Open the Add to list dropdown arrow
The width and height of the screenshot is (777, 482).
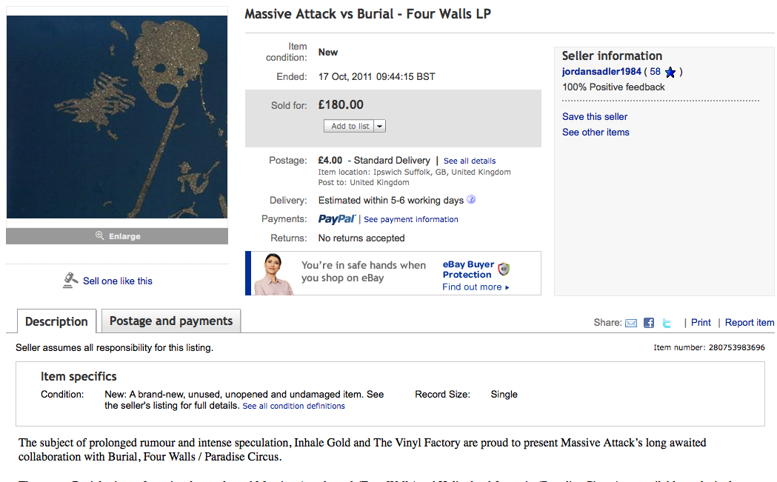(380, 126)
